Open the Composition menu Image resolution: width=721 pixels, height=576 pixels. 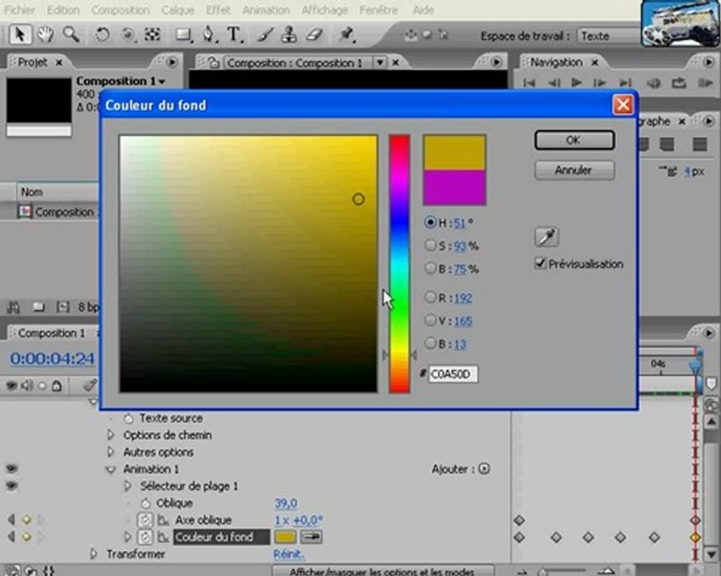pyautogui.click(x=120, y=10)
